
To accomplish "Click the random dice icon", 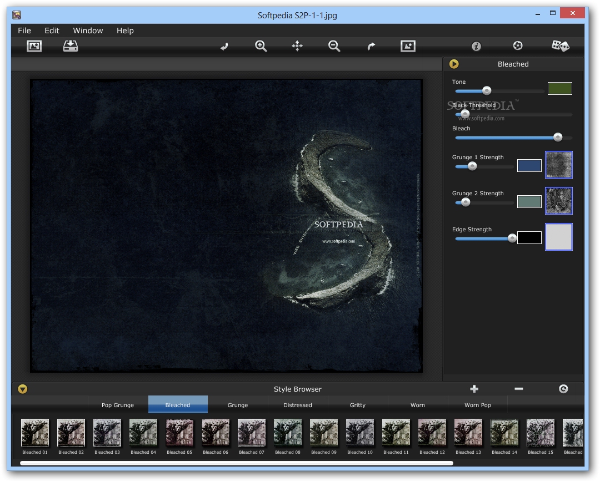I will pyautogui.click(x=560, y=46).
